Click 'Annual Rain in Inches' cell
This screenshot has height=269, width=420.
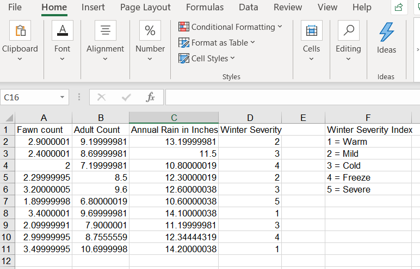(174, 130)
